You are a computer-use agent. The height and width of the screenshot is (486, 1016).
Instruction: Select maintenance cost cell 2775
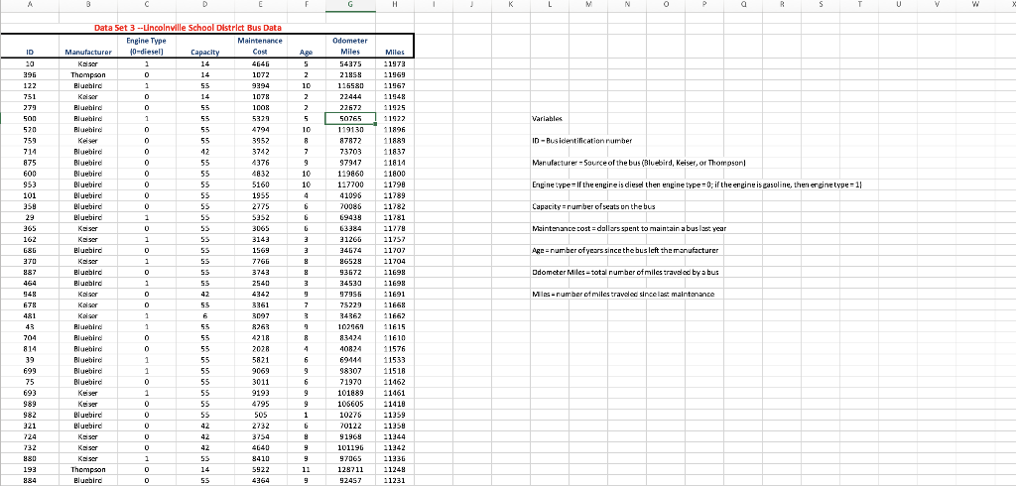click(260, 206)
